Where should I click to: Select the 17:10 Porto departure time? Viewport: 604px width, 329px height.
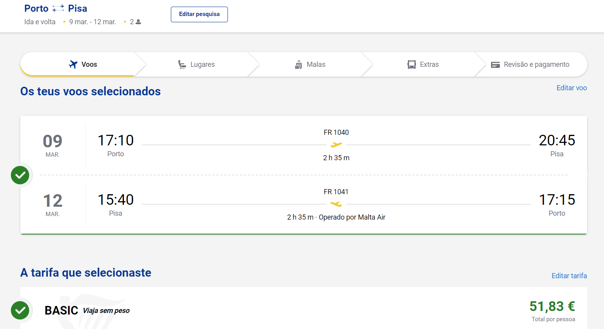(116, 140)
